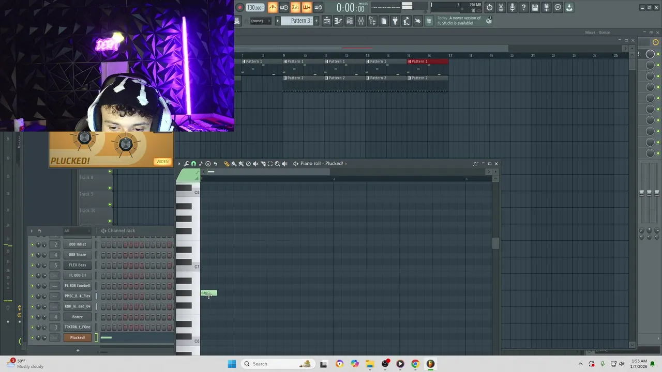Open the Channel rack menu arrow
Screen dimensions: 662x372
pyautogui.click(x=32, y=231)
